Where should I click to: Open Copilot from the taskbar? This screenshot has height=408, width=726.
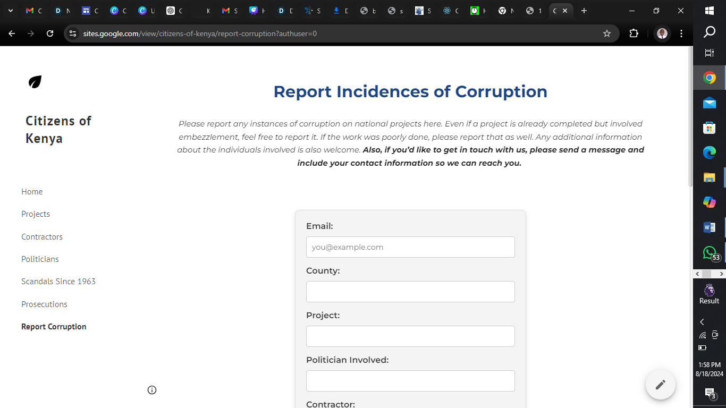(x=709, y=202)
